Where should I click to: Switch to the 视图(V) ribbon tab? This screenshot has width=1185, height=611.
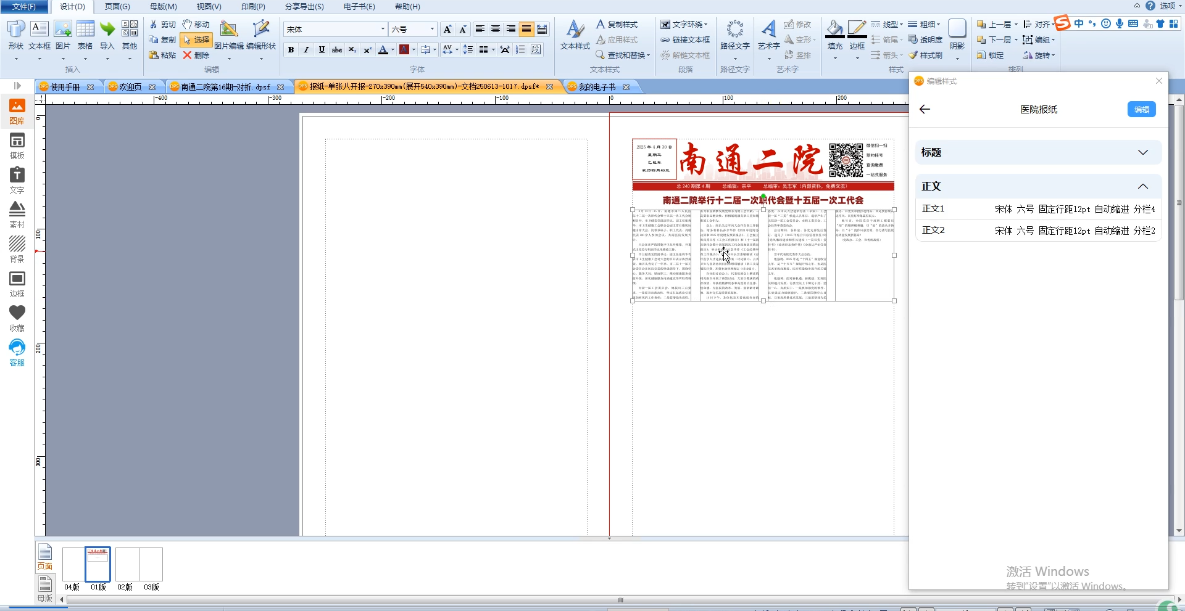point(209,7)
